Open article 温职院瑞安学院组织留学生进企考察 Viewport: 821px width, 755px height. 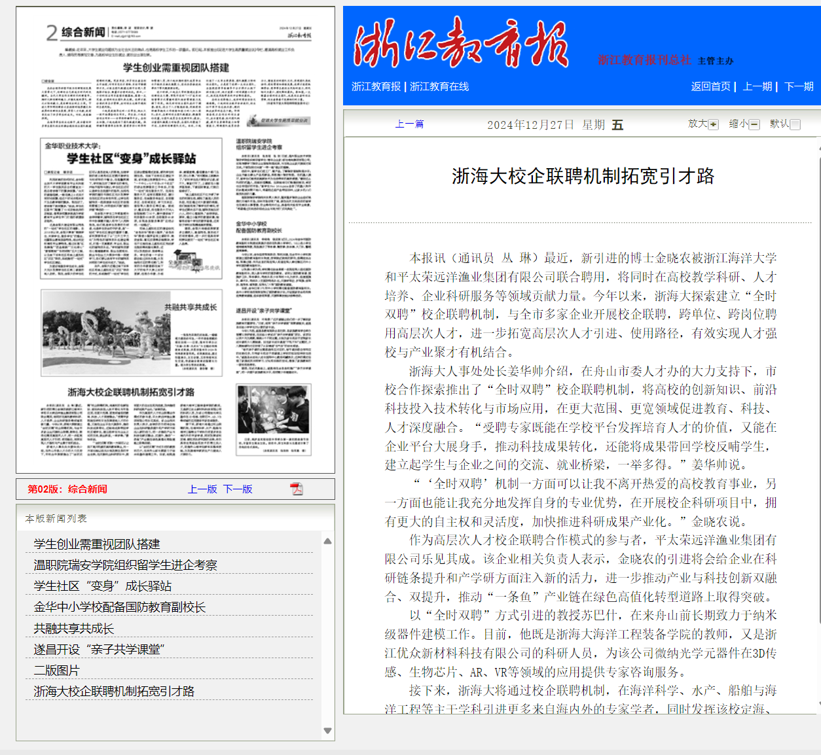tap(126, 565)
